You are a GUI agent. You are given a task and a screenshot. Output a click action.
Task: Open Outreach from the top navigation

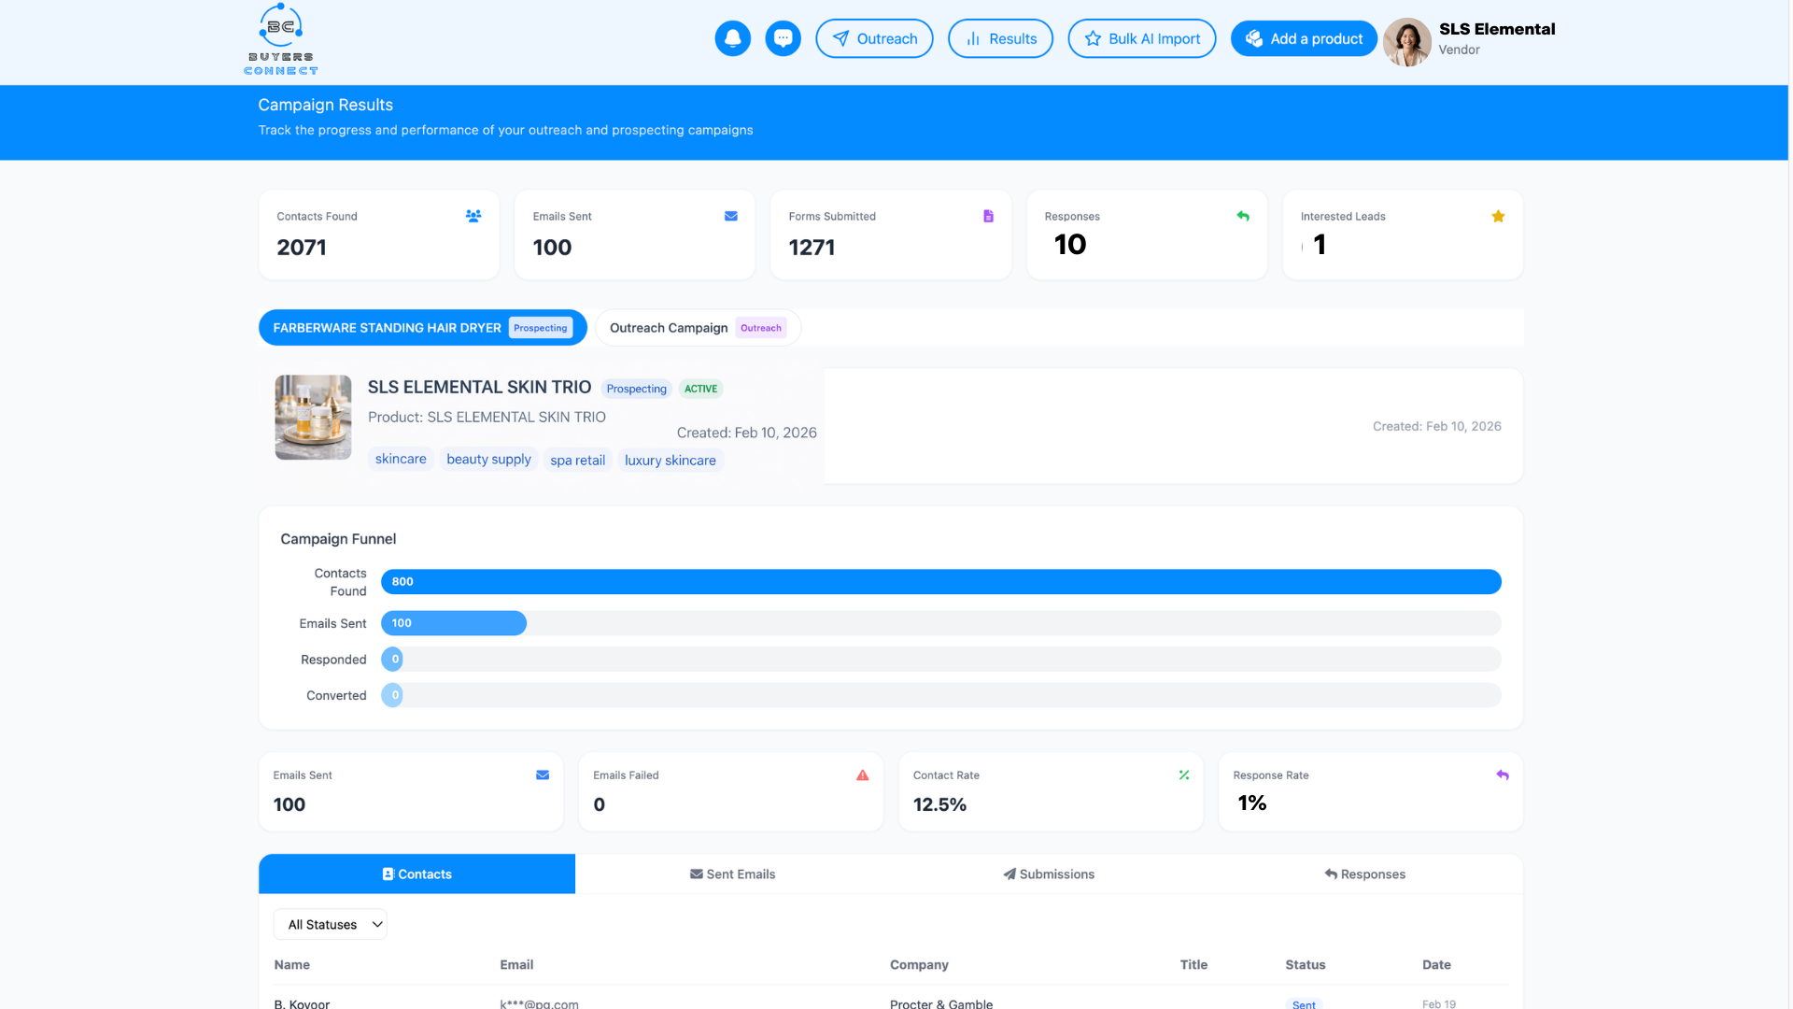point(874,38)
